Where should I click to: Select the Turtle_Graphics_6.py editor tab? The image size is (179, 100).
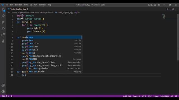pos(18,9)
